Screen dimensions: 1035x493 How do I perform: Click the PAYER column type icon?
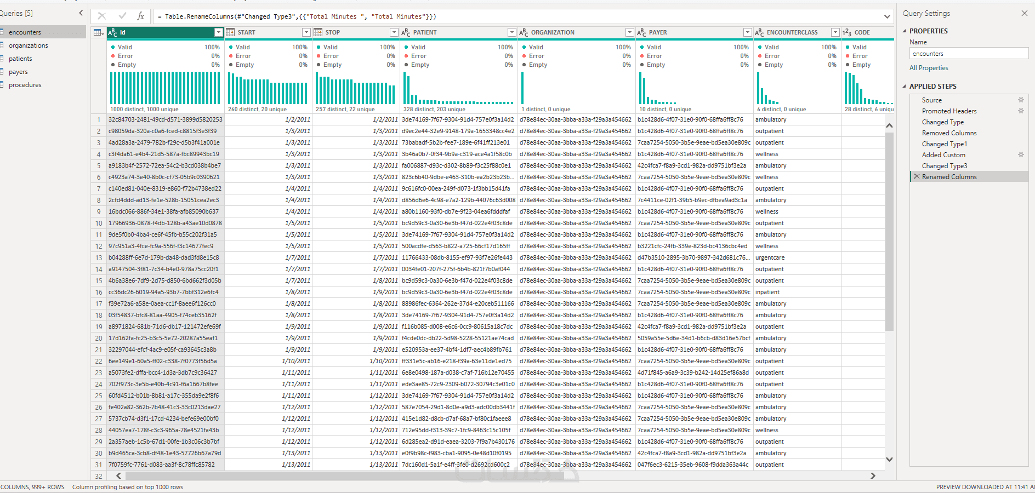point(641,32)
